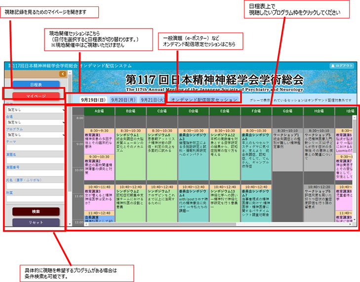This screenshot has width=360, height=282.
Task: Click the ログアウト user icon button
Action: click(341, 66)
